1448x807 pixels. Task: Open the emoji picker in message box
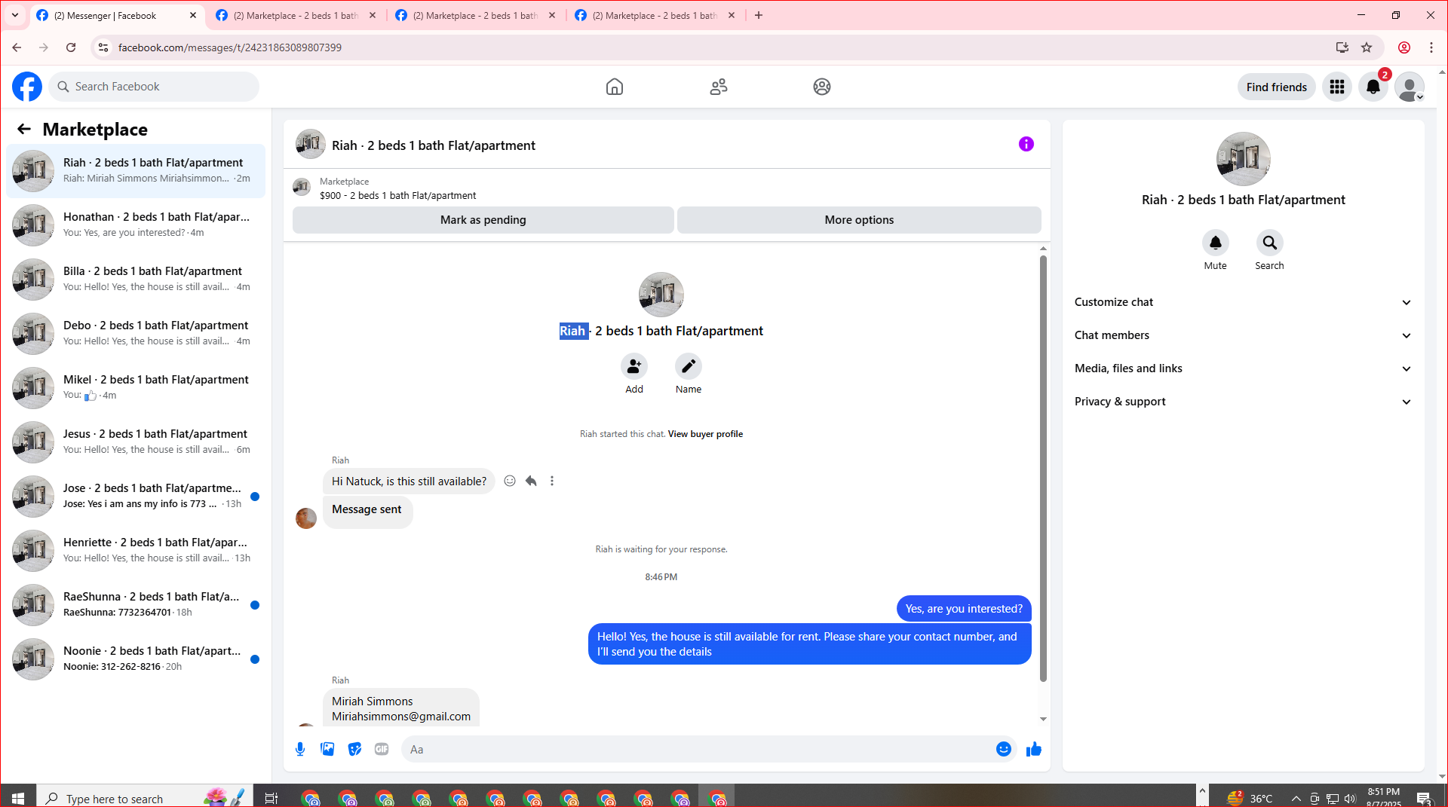(x=1004, y=749)
